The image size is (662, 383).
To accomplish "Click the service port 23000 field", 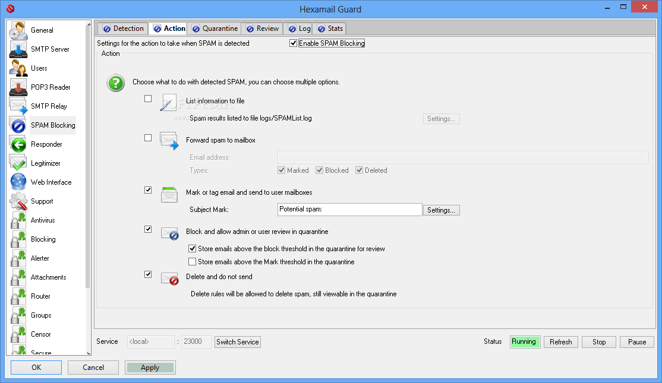I will pos(196,341).
